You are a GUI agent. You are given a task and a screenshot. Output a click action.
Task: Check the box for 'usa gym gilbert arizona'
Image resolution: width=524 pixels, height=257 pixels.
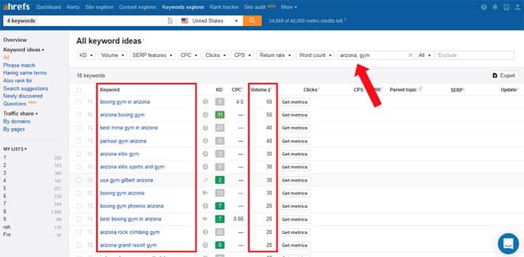pos(79,180)
